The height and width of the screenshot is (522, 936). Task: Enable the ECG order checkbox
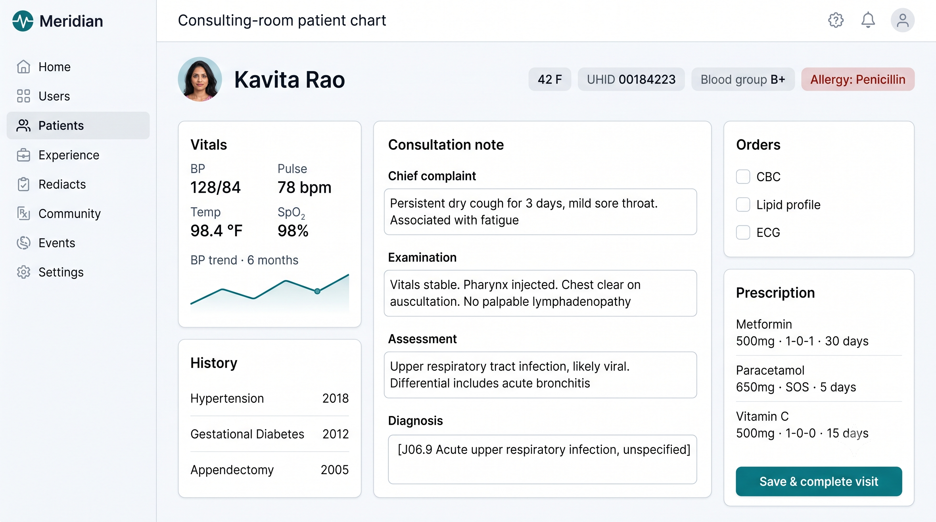point(743,232)
